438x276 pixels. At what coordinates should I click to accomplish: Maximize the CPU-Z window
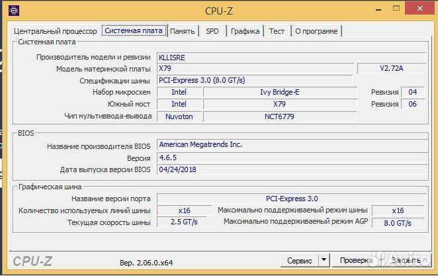point(396,9)
